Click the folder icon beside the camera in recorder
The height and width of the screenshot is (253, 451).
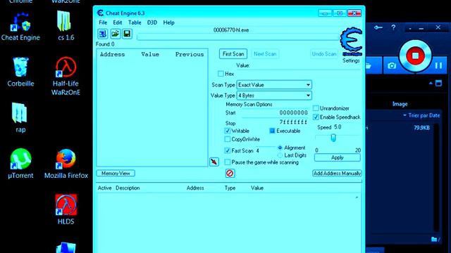[x=369, y=66]
